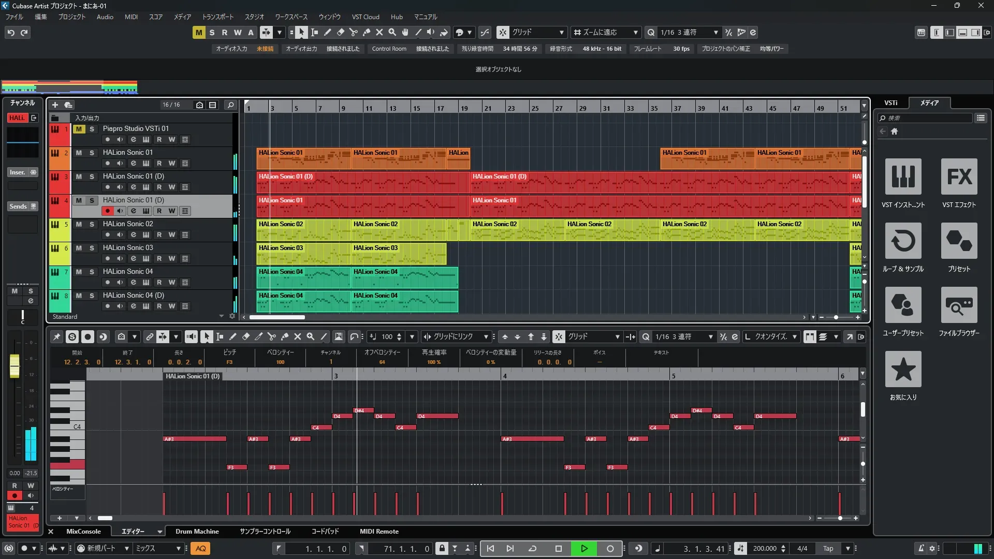
Task: Select the Glue tool in main toolbar
Action: tap(367, 32)
